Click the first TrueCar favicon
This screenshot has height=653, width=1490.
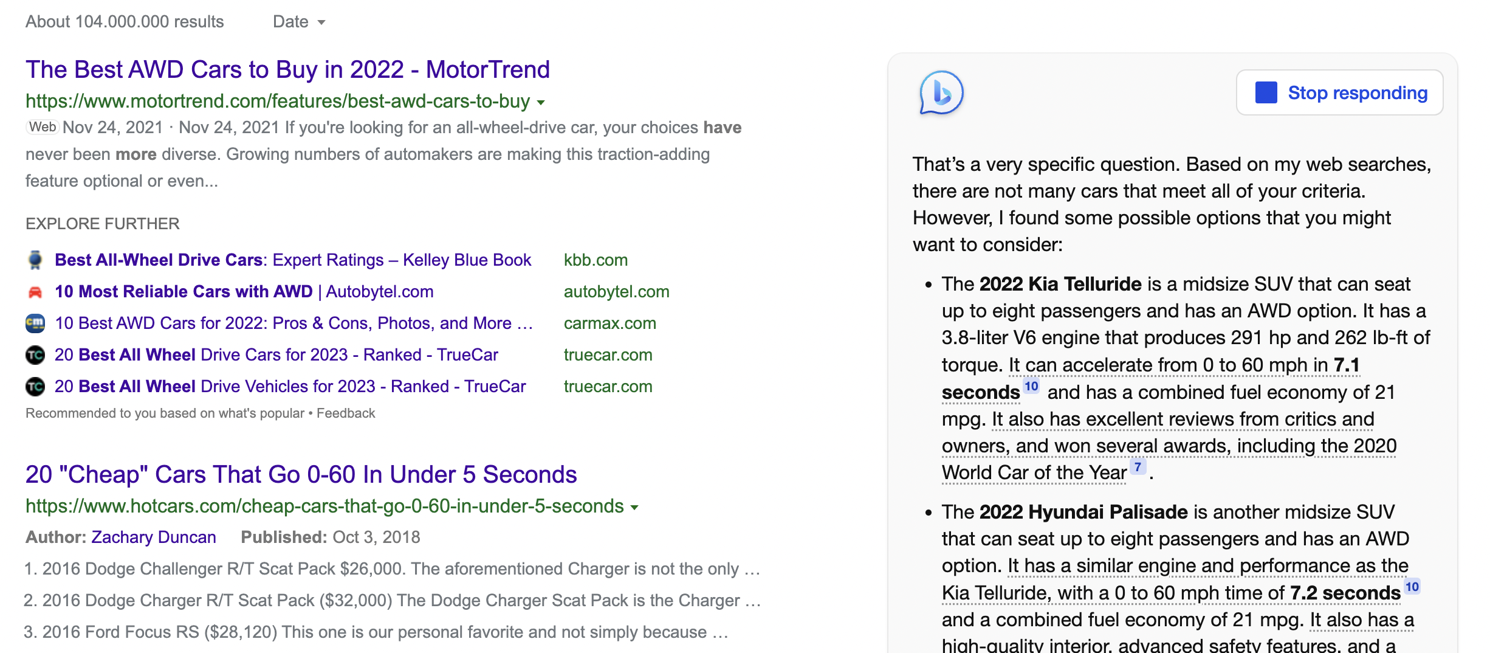[x=35, y=355]
